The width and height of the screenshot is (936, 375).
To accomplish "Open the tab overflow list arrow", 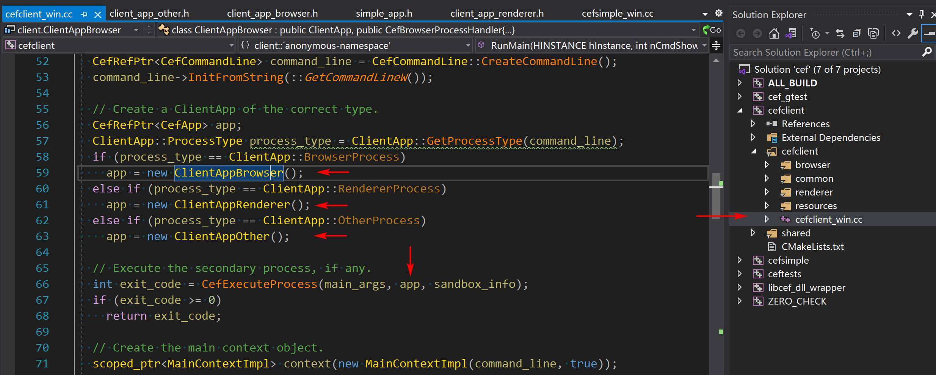I will (705, 14).
